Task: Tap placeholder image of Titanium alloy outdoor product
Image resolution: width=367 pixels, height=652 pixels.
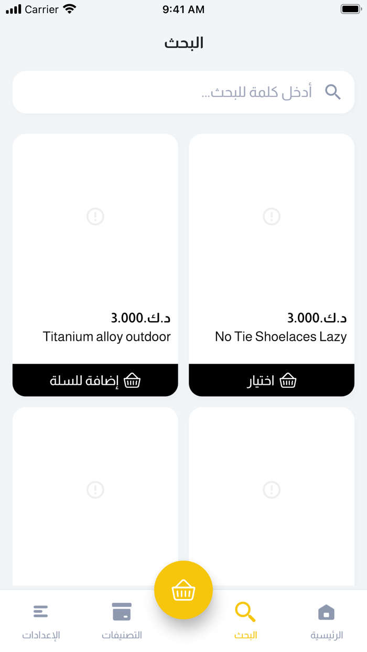Action: [x=95, y=216]
